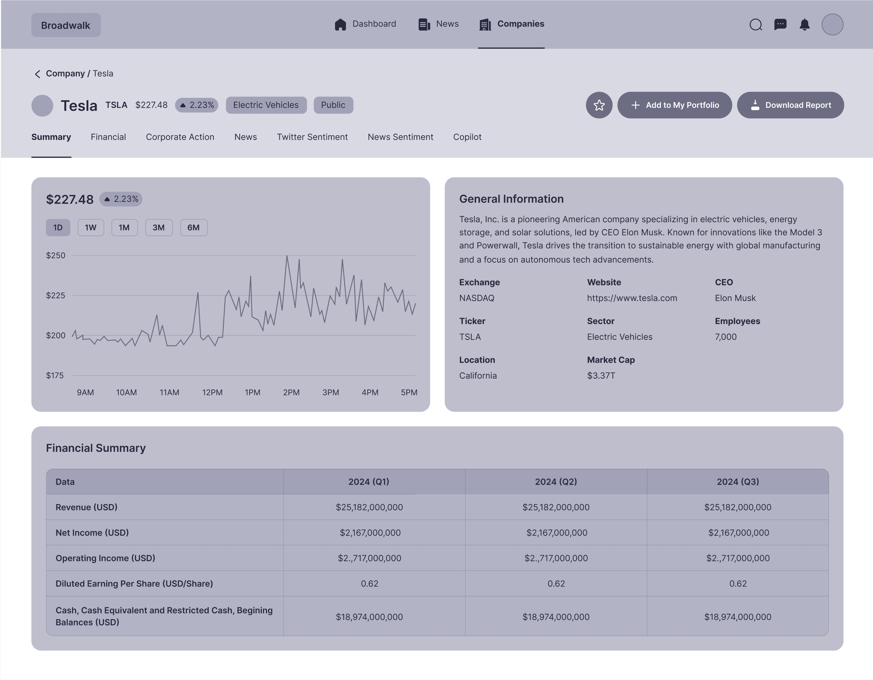Click the Market Cap value $3.37T
Image resolution: width=873 pixels, height=680 pixels.
coord(601,376)
